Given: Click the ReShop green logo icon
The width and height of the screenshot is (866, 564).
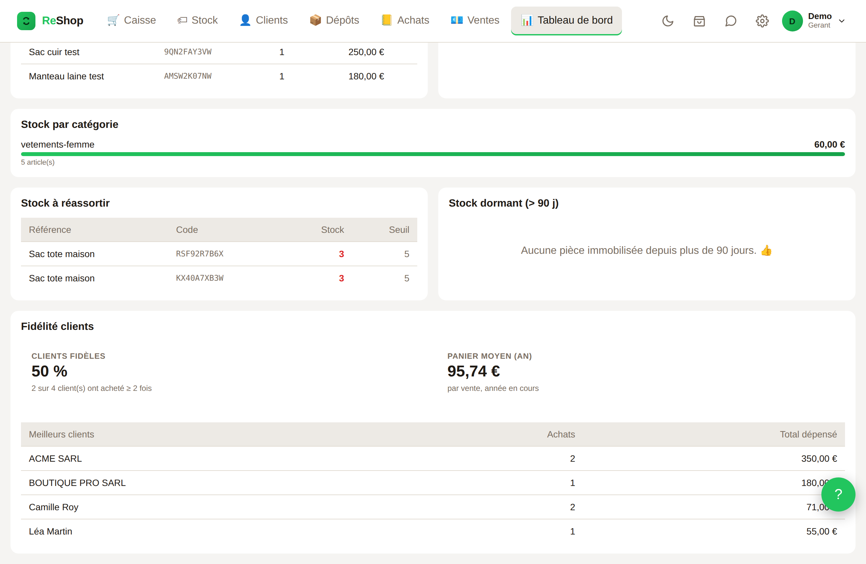Looking at the screenshot, I should coord(26,21).
